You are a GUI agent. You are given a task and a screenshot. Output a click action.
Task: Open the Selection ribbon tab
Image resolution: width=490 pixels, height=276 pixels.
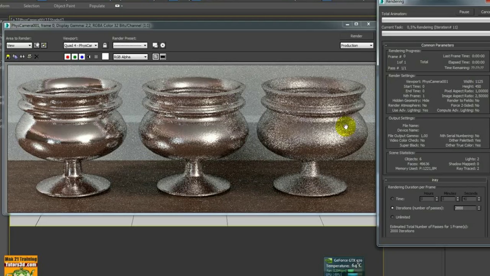31,6
